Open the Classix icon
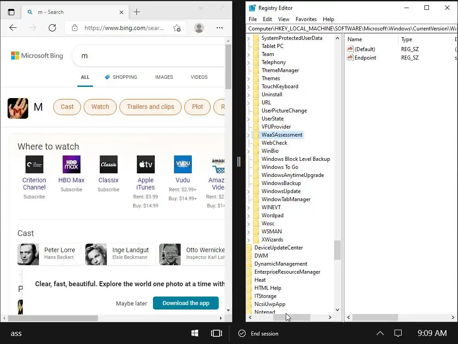Viewport: 458px width, 344px height. pos(108,164)
